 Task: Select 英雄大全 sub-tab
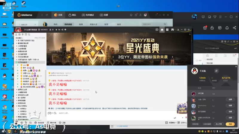point(94,24)
